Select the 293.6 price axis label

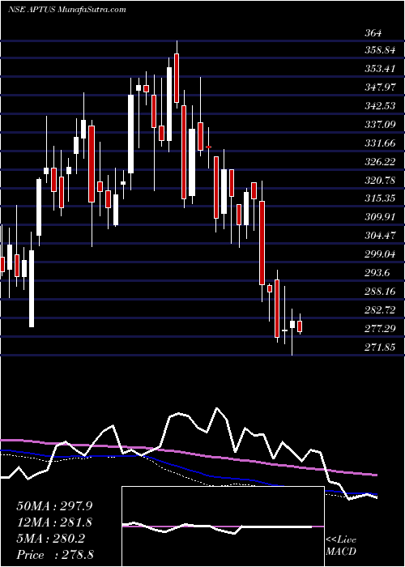(377, 273)
